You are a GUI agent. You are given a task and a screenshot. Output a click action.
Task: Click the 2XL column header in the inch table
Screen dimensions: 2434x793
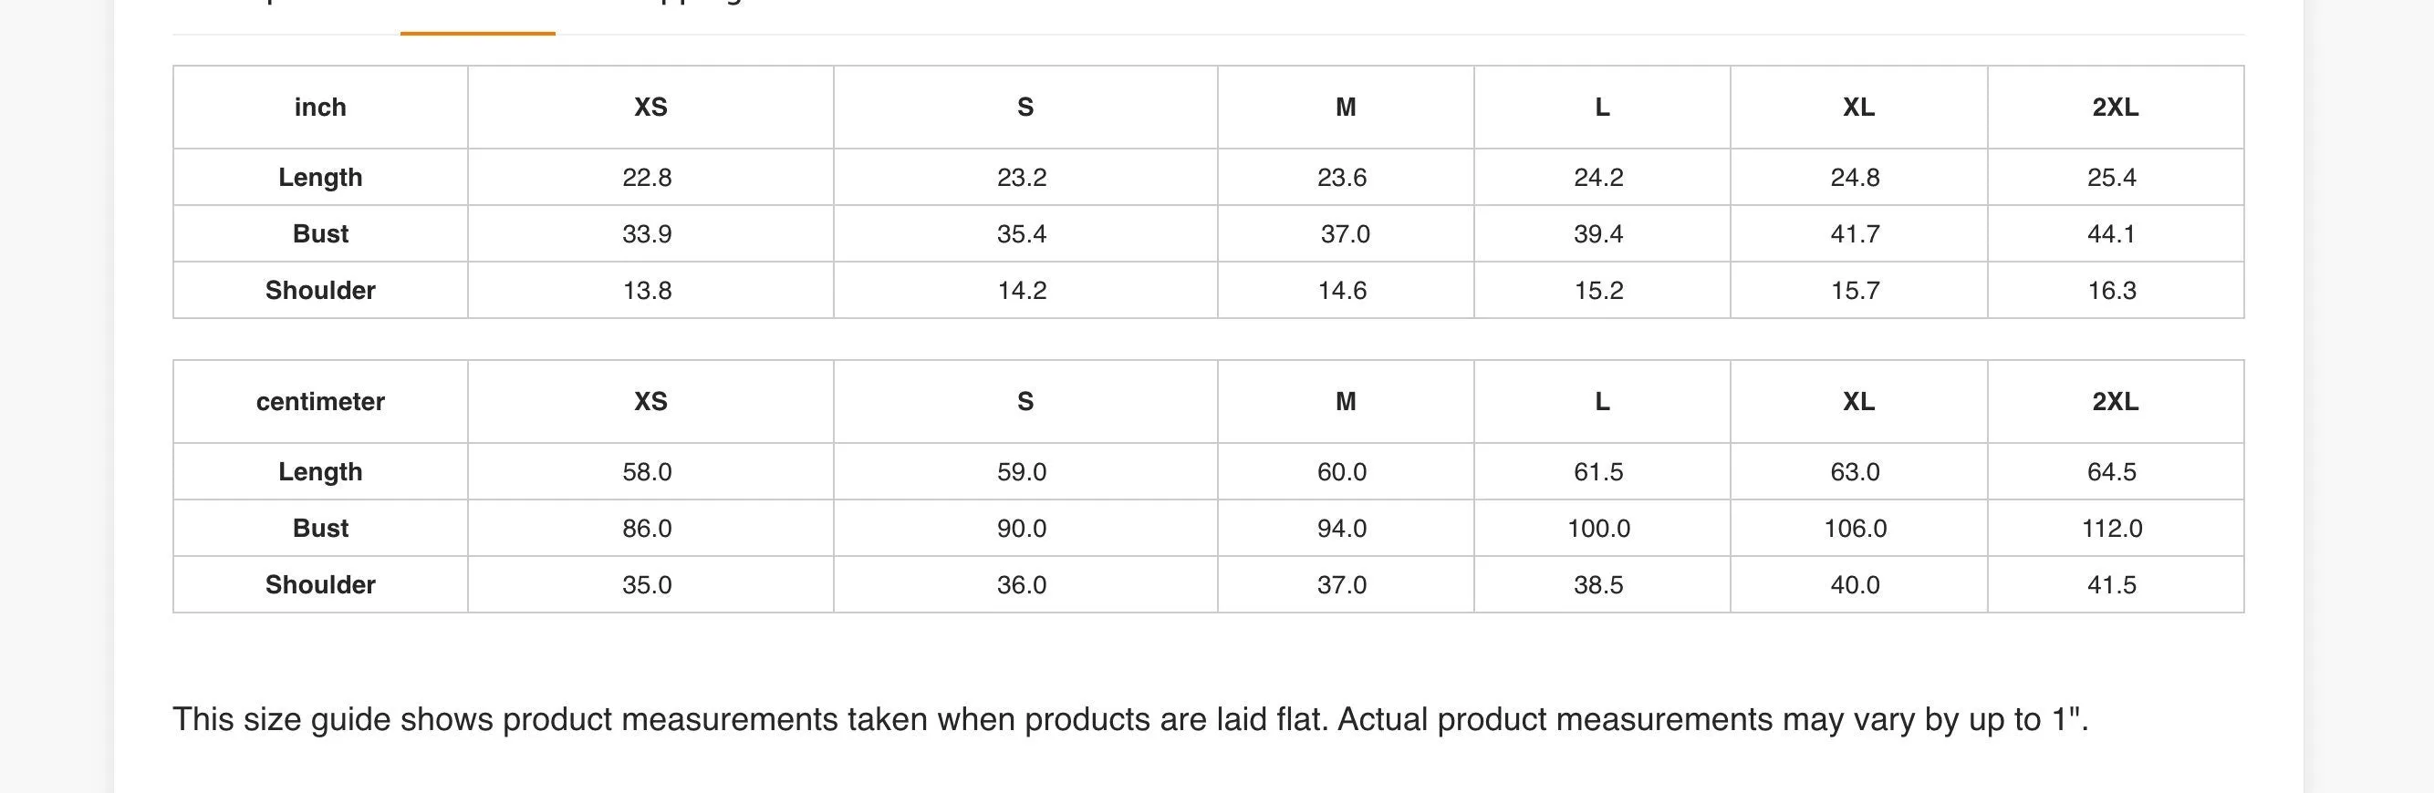point(2116,107)
